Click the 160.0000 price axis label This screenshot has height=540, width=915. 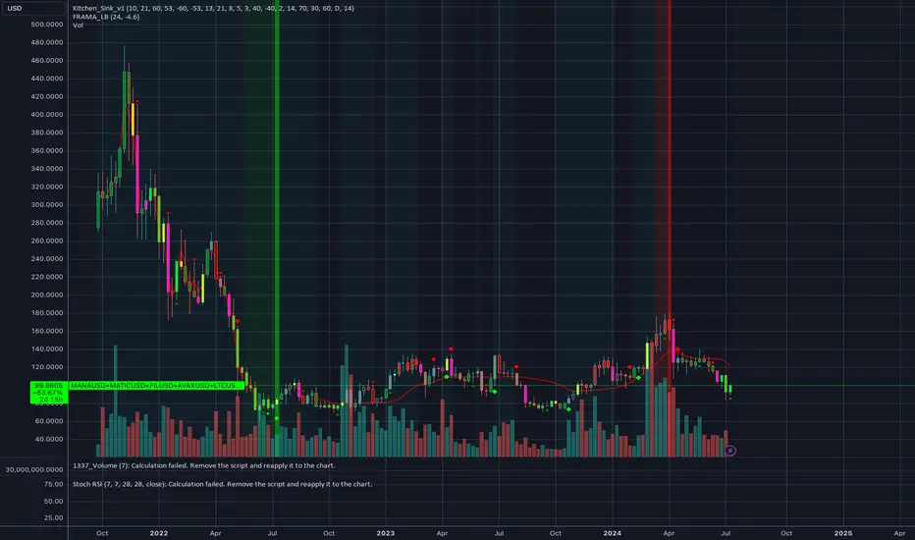pos(47,331)
